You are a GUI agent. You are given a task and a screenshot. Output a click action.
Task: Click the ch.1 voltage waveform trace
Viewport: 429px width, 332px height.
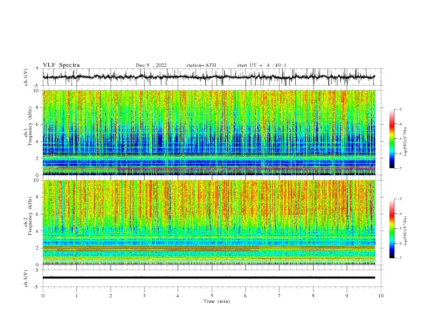pyautogui.click(x=209, y=77)
